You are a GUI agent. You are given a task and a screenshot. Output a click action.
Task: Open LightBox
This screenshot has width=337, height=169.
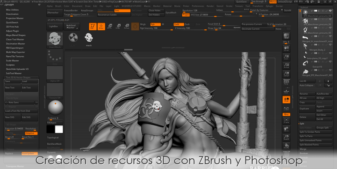pos(54,27)
